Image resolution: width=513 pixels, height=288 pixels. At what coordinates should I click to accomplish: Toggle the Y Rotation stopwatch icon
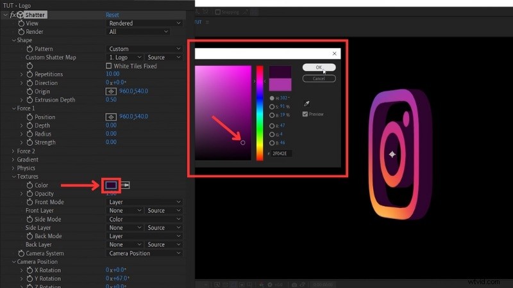point(29,279)
